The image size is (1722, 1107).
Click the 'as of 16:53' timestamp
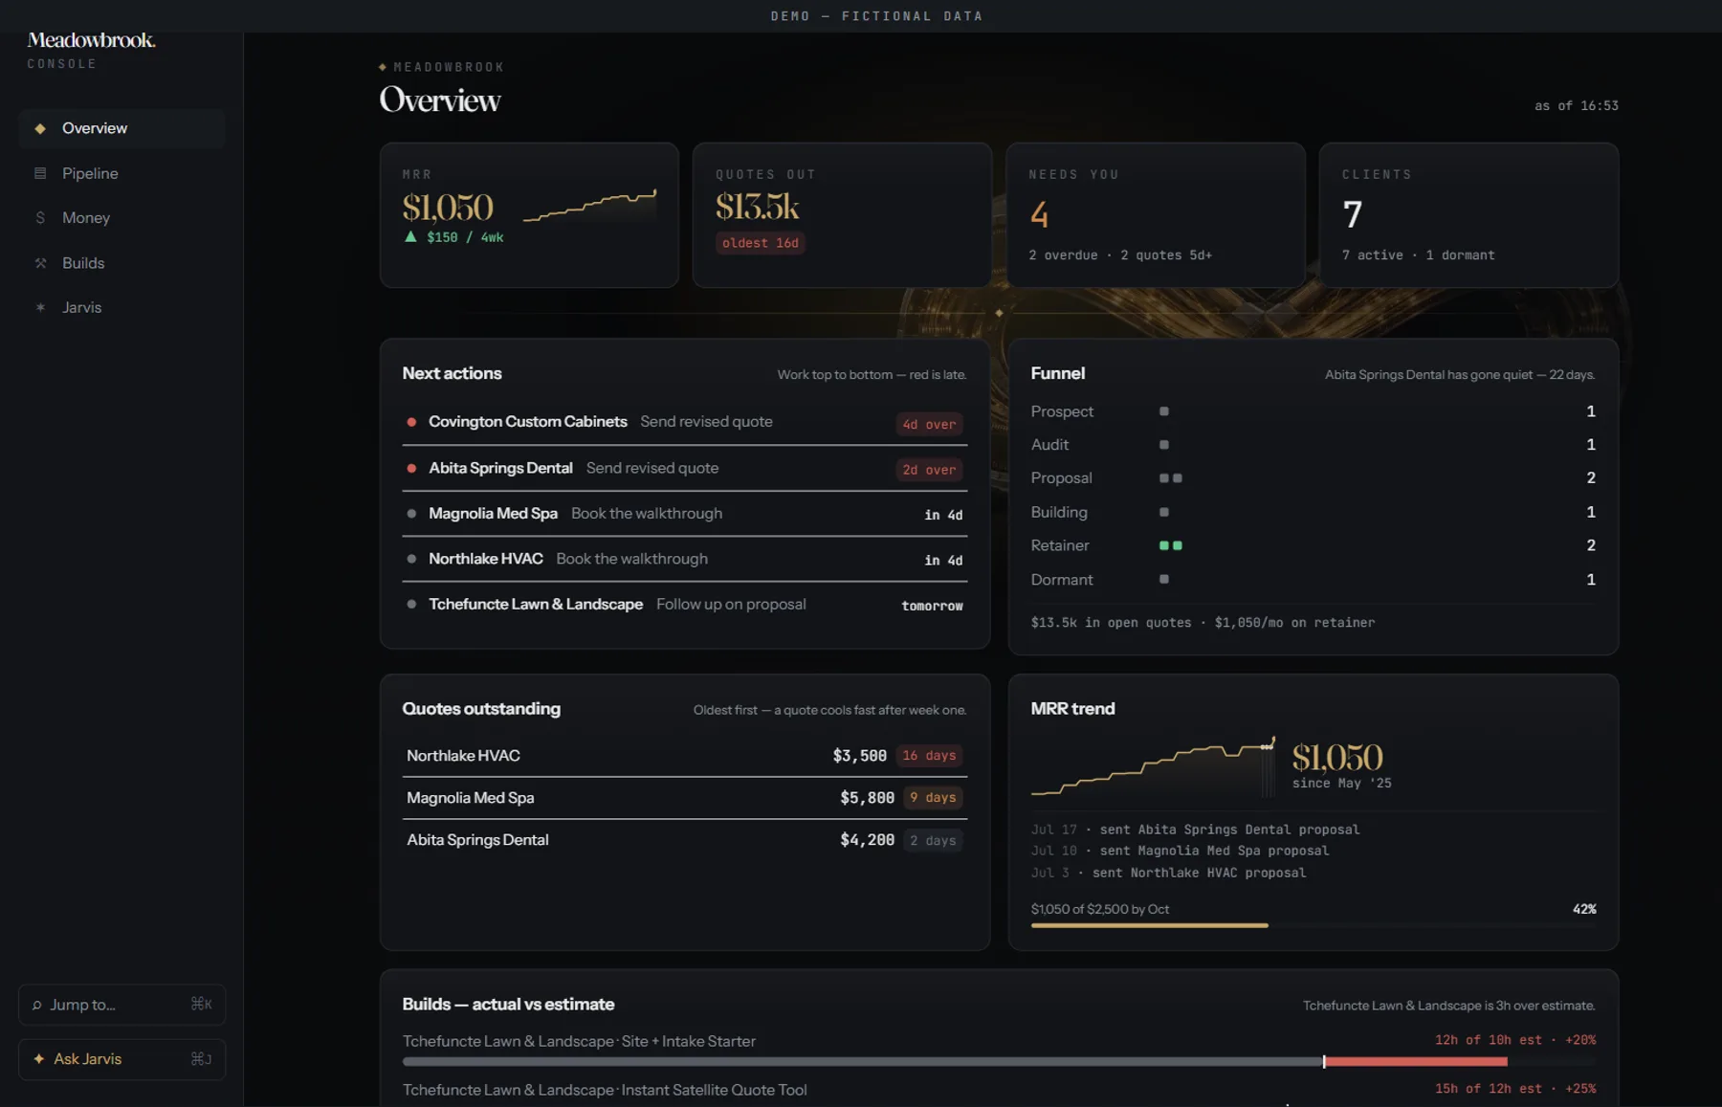tap(1577, 106)
